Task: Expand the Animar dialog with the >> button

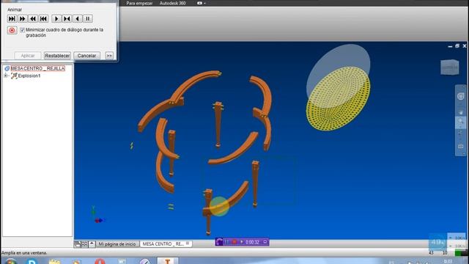Action: 109,56
